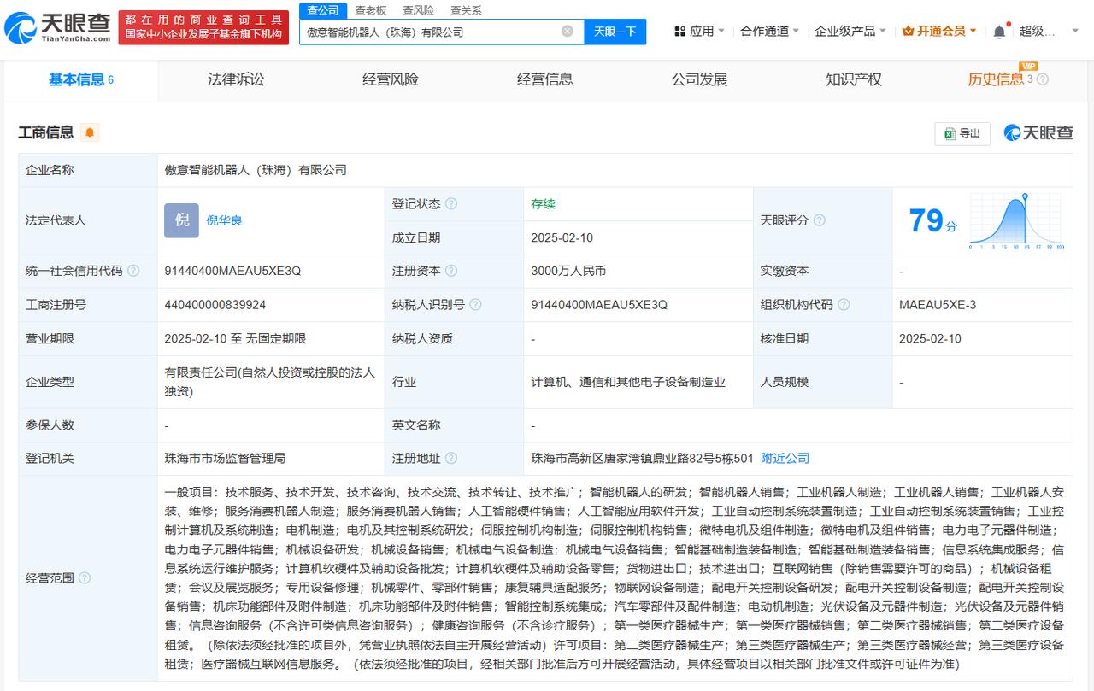Viewport: 1094px width, 691px height.
Task: Click the 导出 export button
Action: coord(962,133)
